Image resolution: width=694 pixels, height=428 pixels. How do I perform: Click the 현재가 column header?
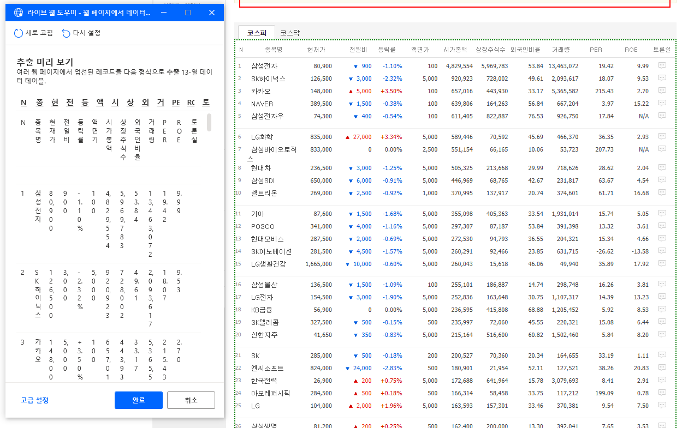(x=316, y=50)
